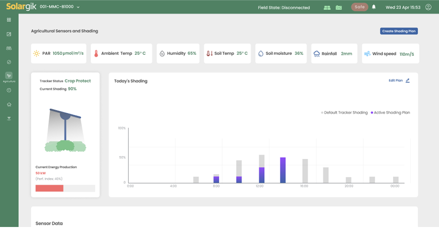Click the Soil moisture drop icon
Image resolution: width=439 pixels, height=239 pixels.
click(x=261, y=54)
